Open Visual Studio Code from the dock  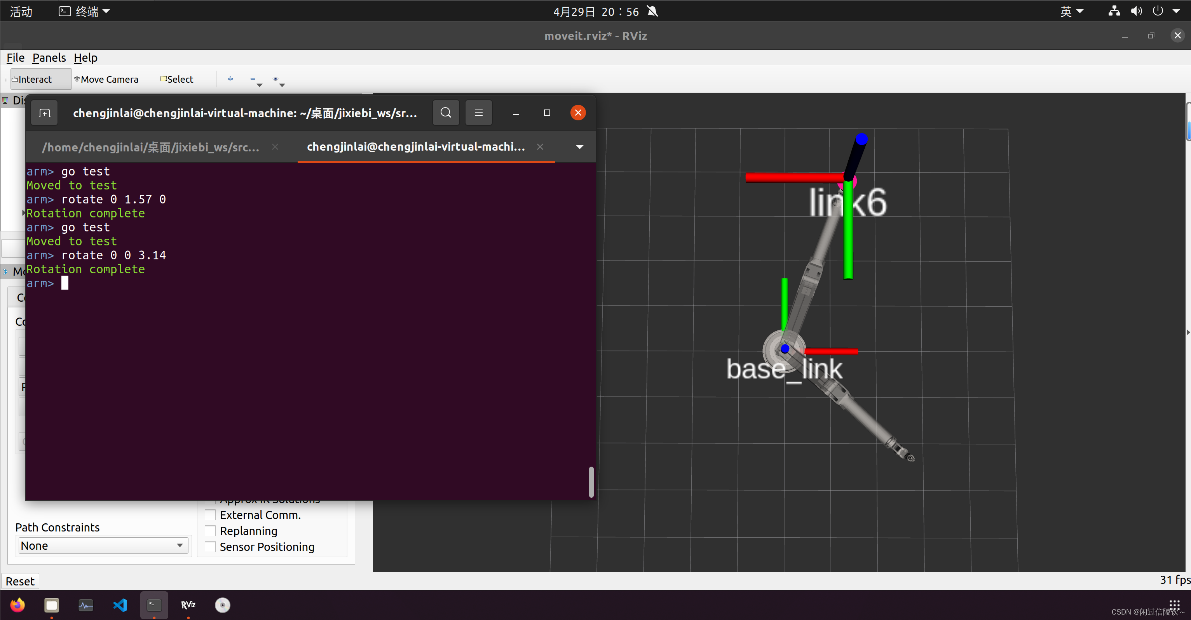click(x=120, y=605)
